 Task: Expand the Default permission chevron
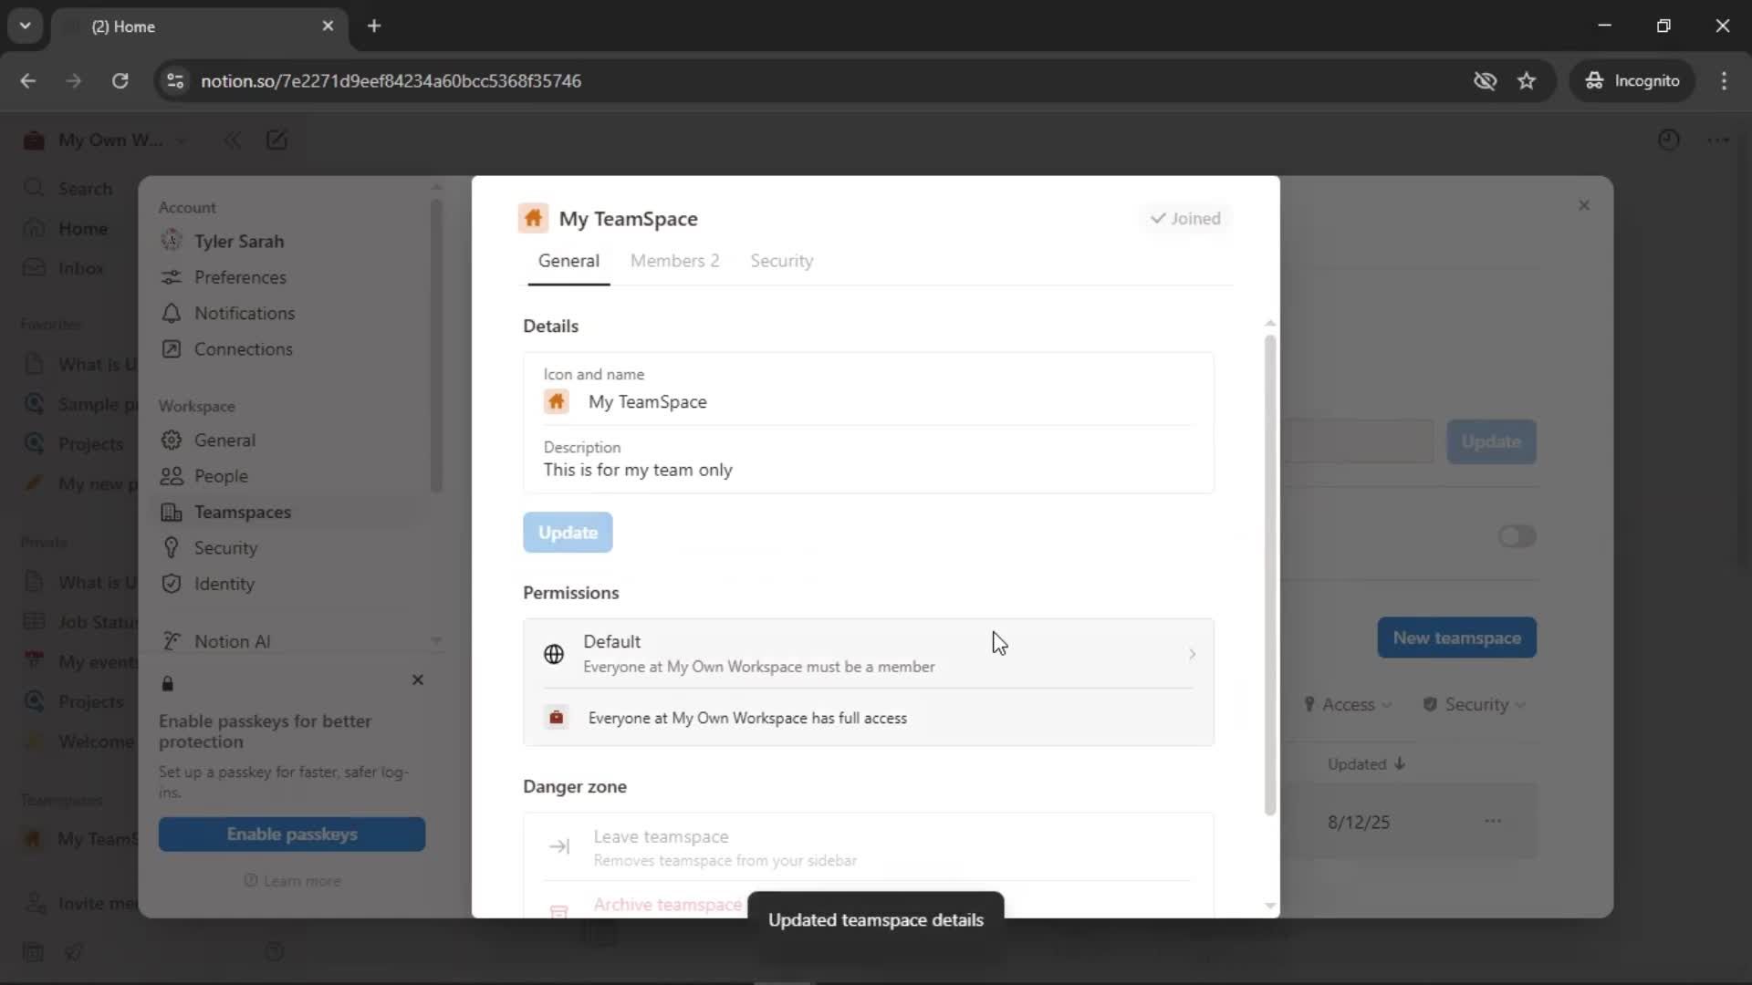pyautogui.click(x=1192, y=655)
